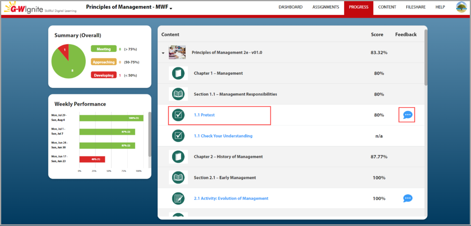Image resolution: width=471 pixels, height=226 pixels.
Task: Click Section 1.1 – Management Responsibilities title
Action: (235, 94)
